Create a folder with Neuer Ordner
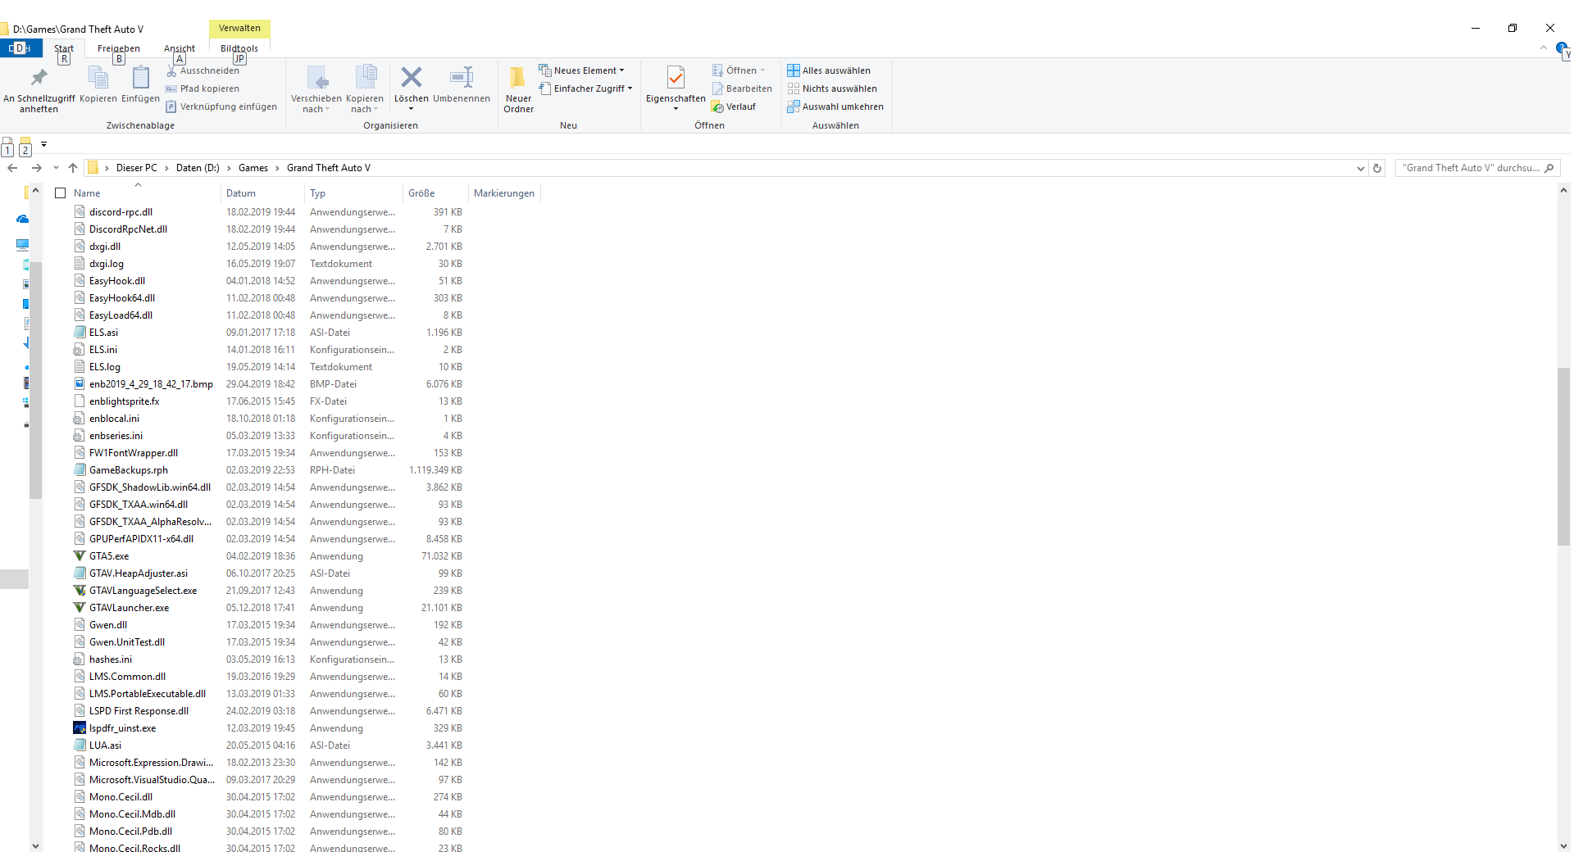 click(518, 88)
